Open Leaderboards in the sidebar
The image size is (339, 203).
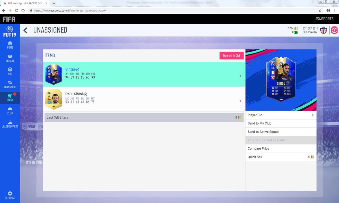[10, 124]
